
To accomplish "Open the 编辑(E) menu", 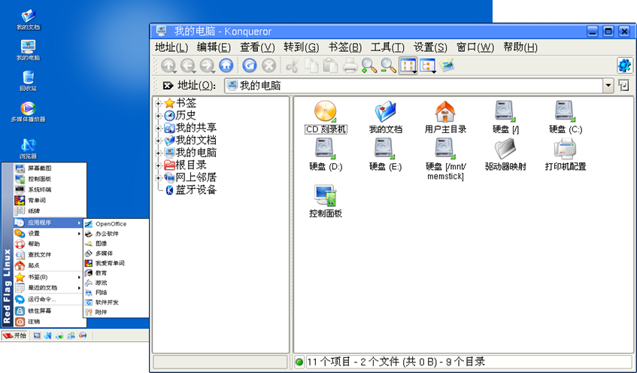I will 214,47.
